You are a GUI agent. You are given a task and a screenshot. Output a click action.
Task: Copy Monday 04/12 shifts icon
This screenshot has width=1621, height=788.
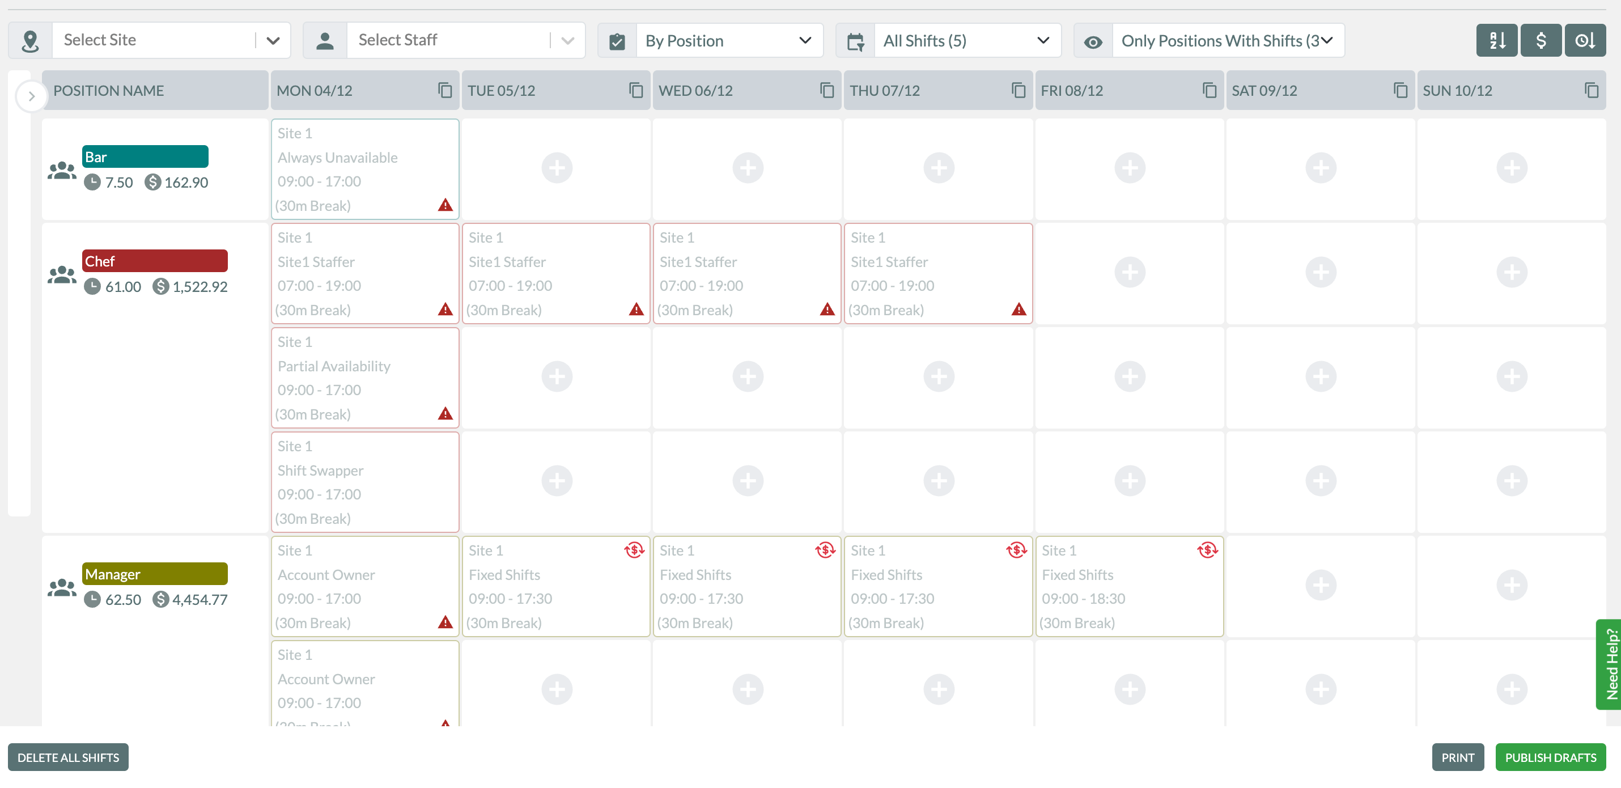click(x=445, y=91)
